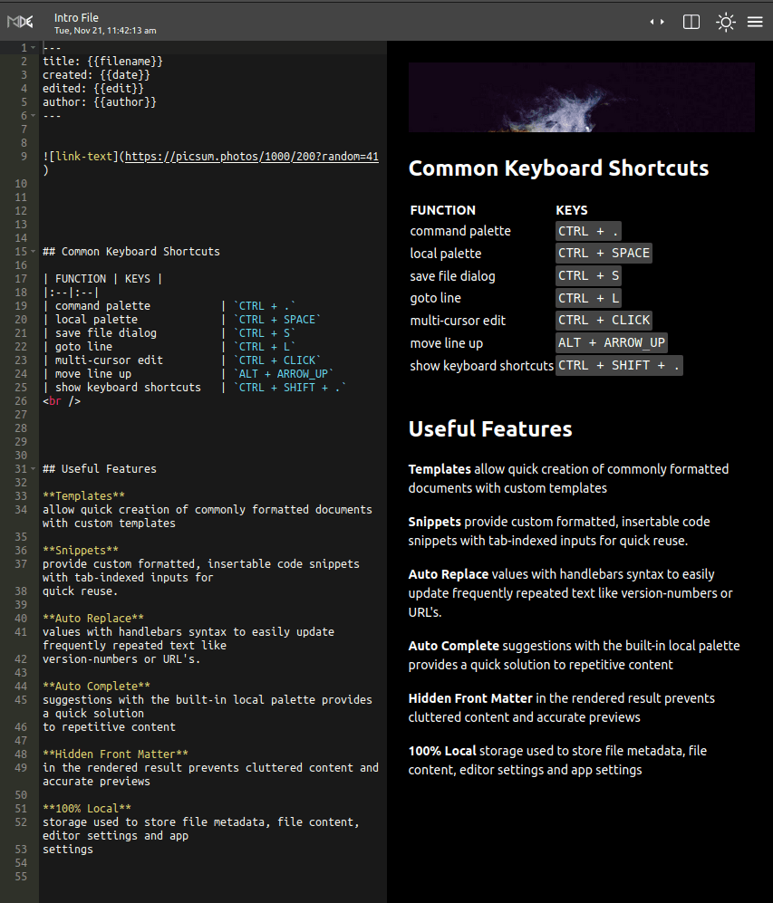Screen dimensions: 773x903
Task: Click the file date timestamp under the title
Action: click(x=105, y=31)
